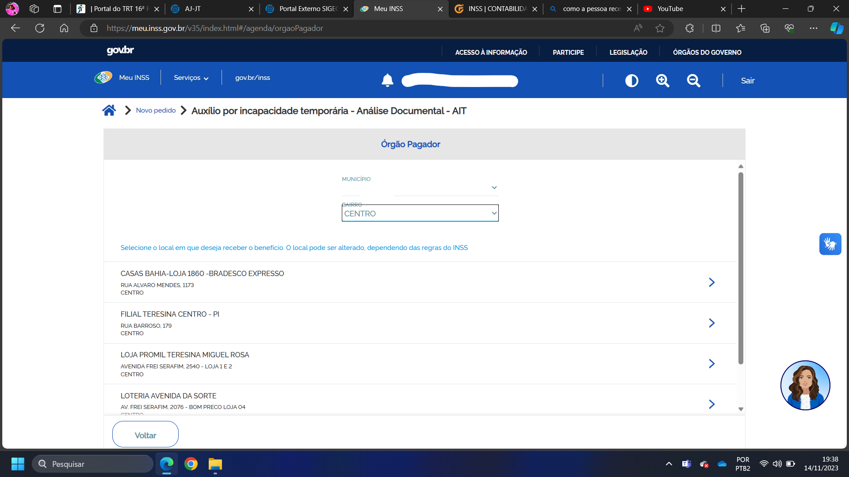Open the VLibras sign language widget
The image size is (849, 477).
830,244
